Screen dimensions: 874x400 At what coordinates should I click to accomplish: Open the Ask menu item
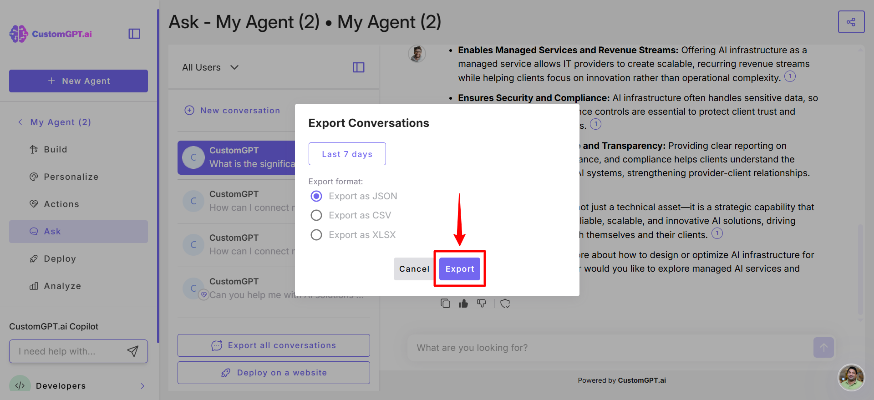[x=78, y=231]
